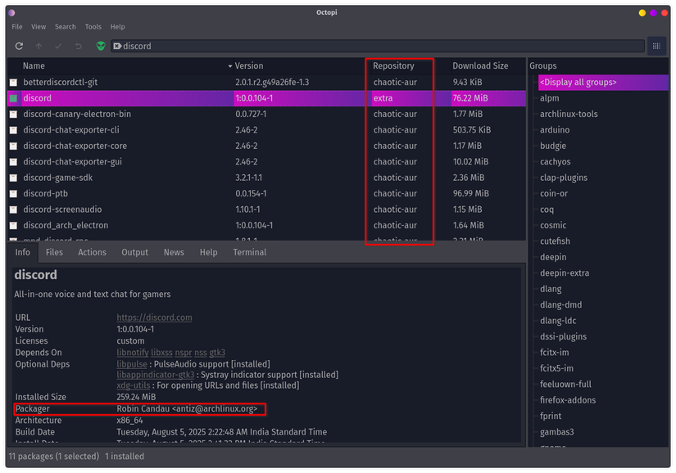676x473 pixels.
Task: Click the system upgrade arrow icon
Action: pos(39,46)
